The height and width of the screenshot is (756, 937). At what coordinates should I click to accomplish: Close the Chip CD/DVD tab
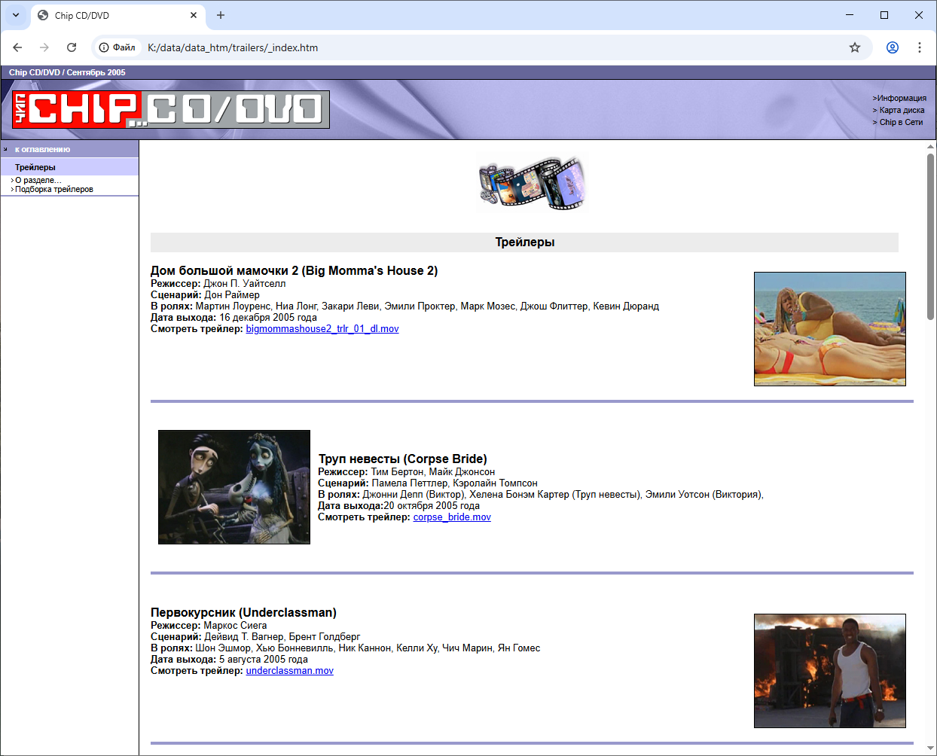[x=194, y=15]
